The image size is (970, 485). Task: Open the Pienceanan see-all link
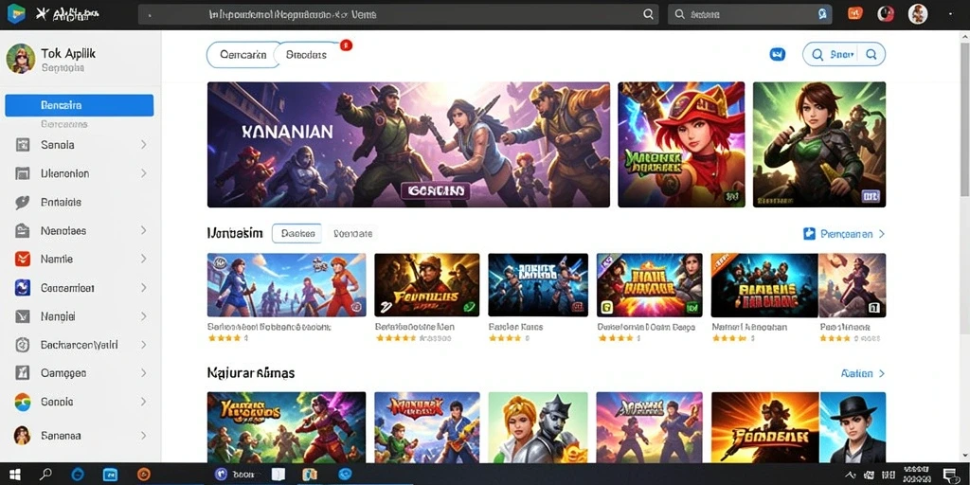(852, 234)
